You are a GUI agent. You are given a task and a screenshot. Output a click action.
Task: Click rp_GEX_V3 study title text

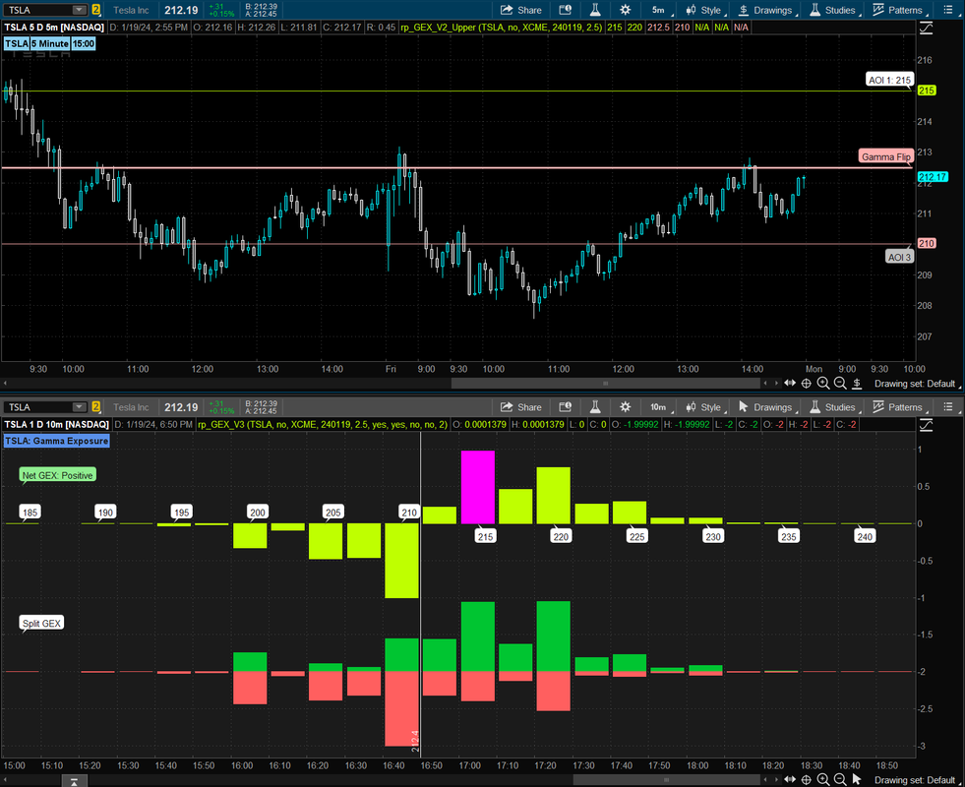pyautogui.click(x=323, y=424)
